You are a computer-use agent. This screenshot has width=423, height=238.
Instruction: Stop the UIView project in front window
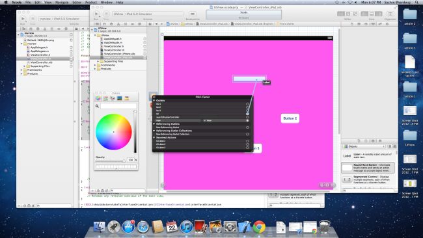[x=106, y=14]
